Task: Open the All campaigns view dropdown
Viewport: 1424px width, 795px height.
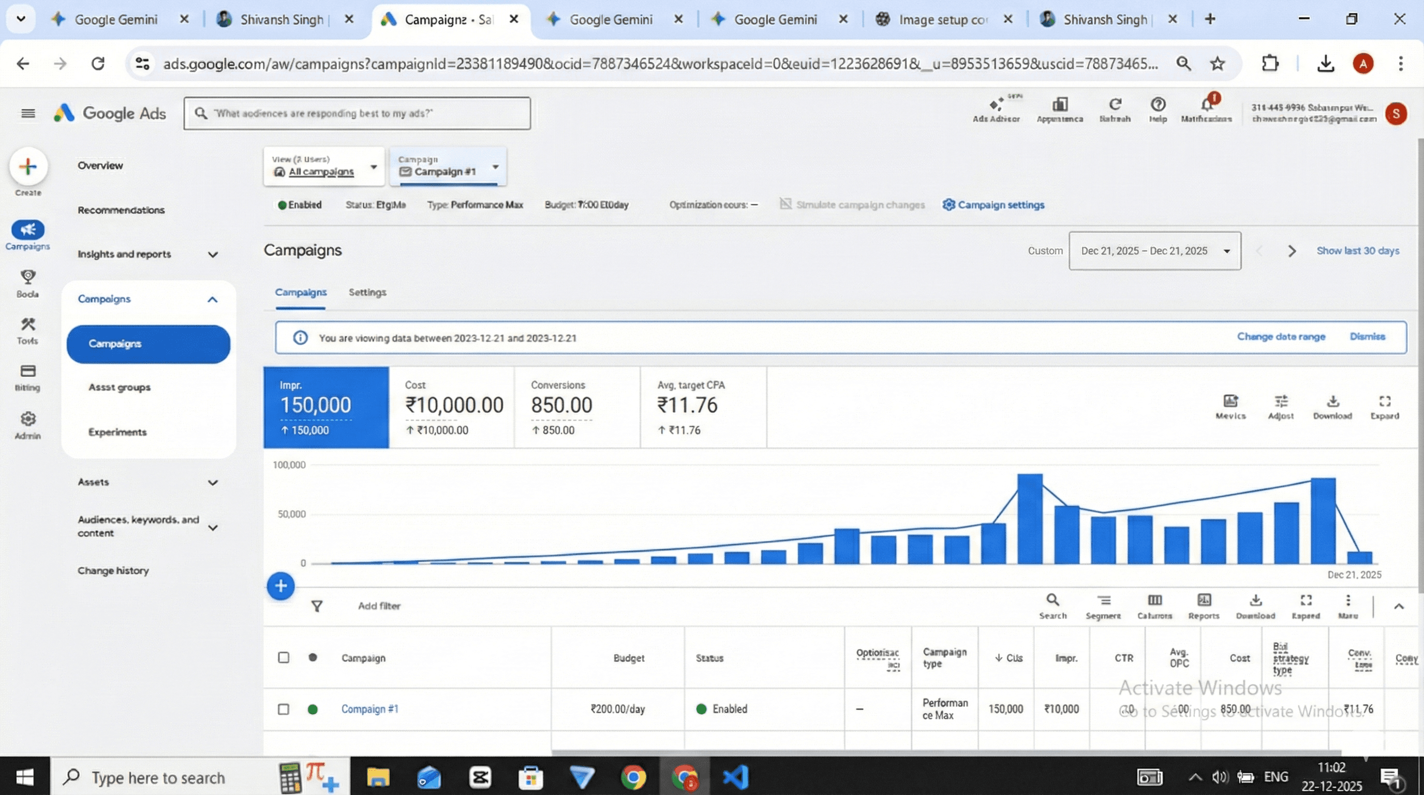Action: 324,167
